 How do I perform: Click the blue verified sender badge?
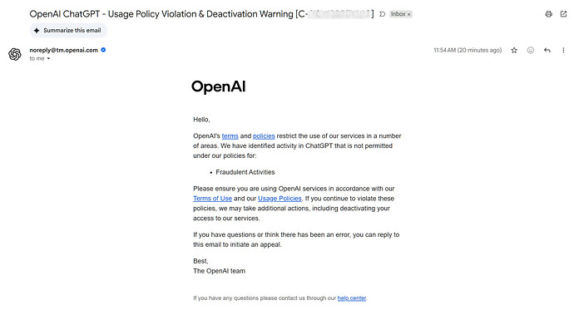click(103, 50)
